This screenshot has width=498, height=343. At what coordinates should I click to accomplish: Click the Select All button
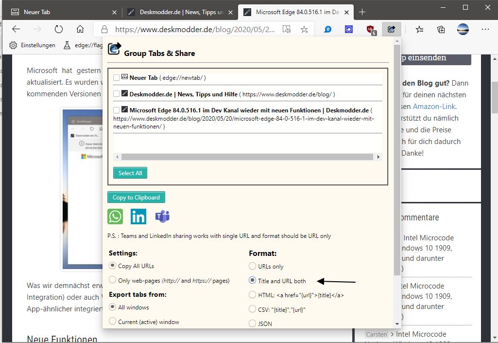(130, 173)
